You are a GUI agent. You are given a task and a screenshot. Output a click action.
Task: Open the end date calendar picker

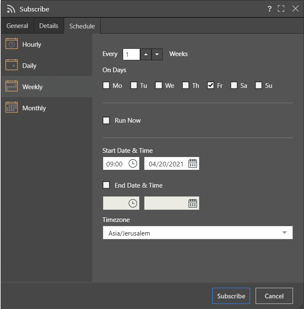(193, 203)
